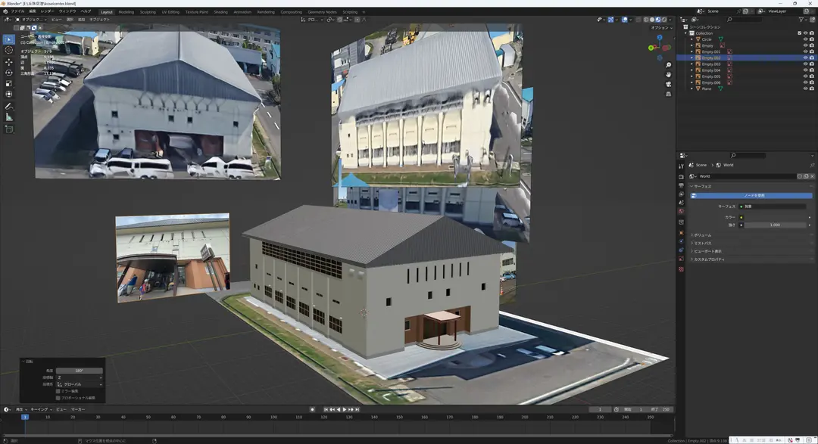
Task: Activate the Annotate pencil tool
Action: click(9, 107)
